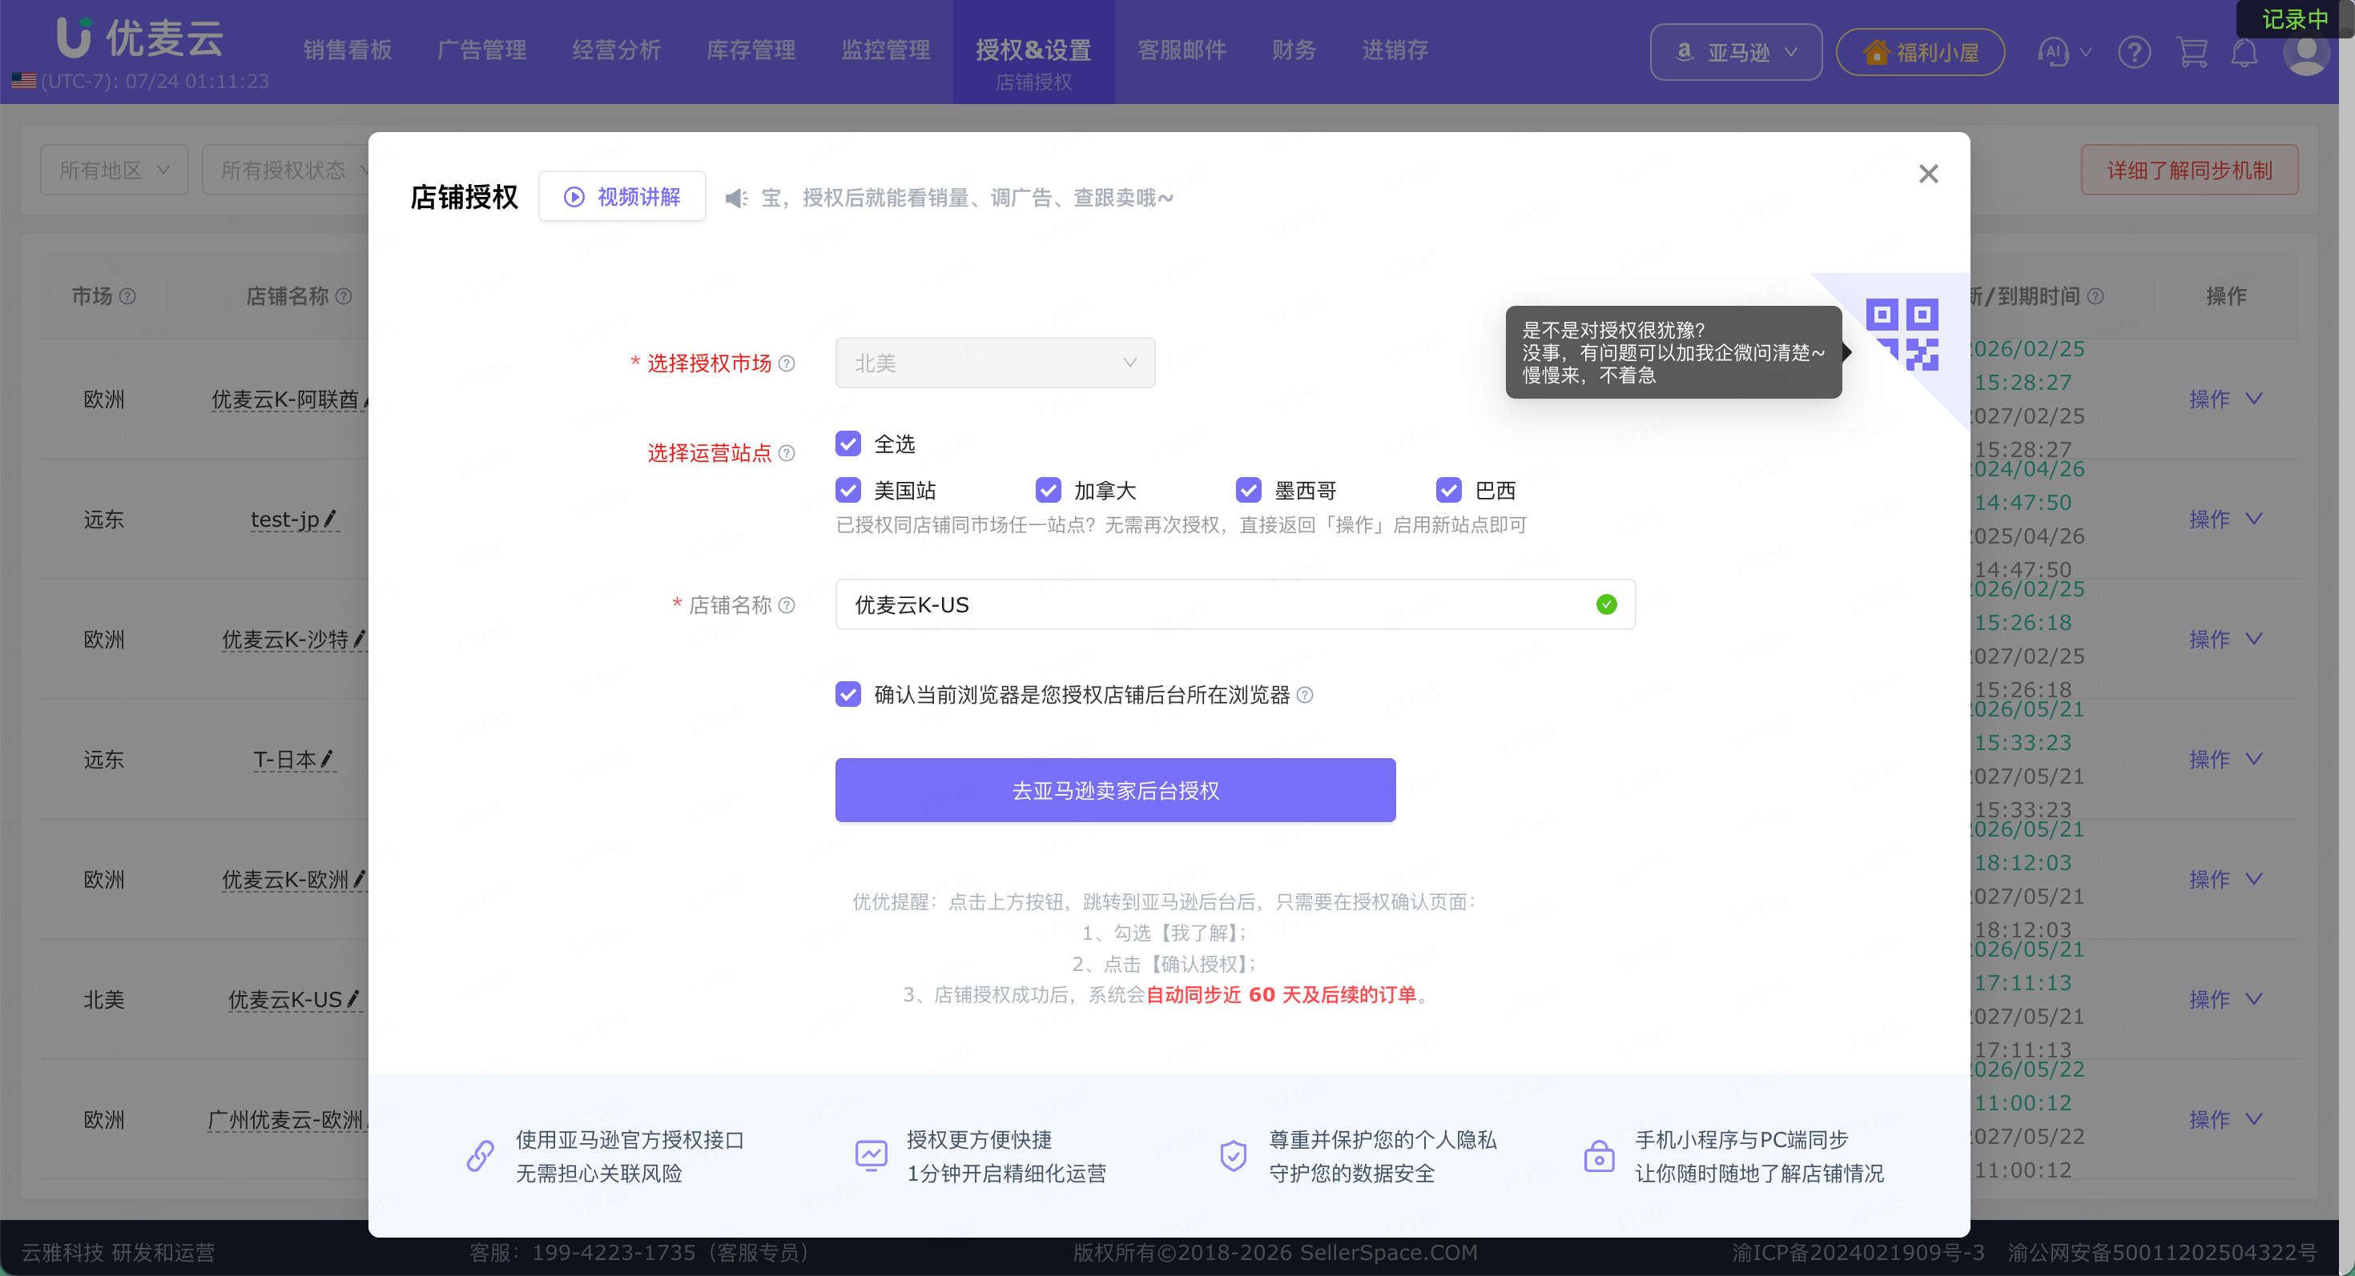
Task: Expand 操作 dropdown for test-jp row
Action: coord(2225,519)
